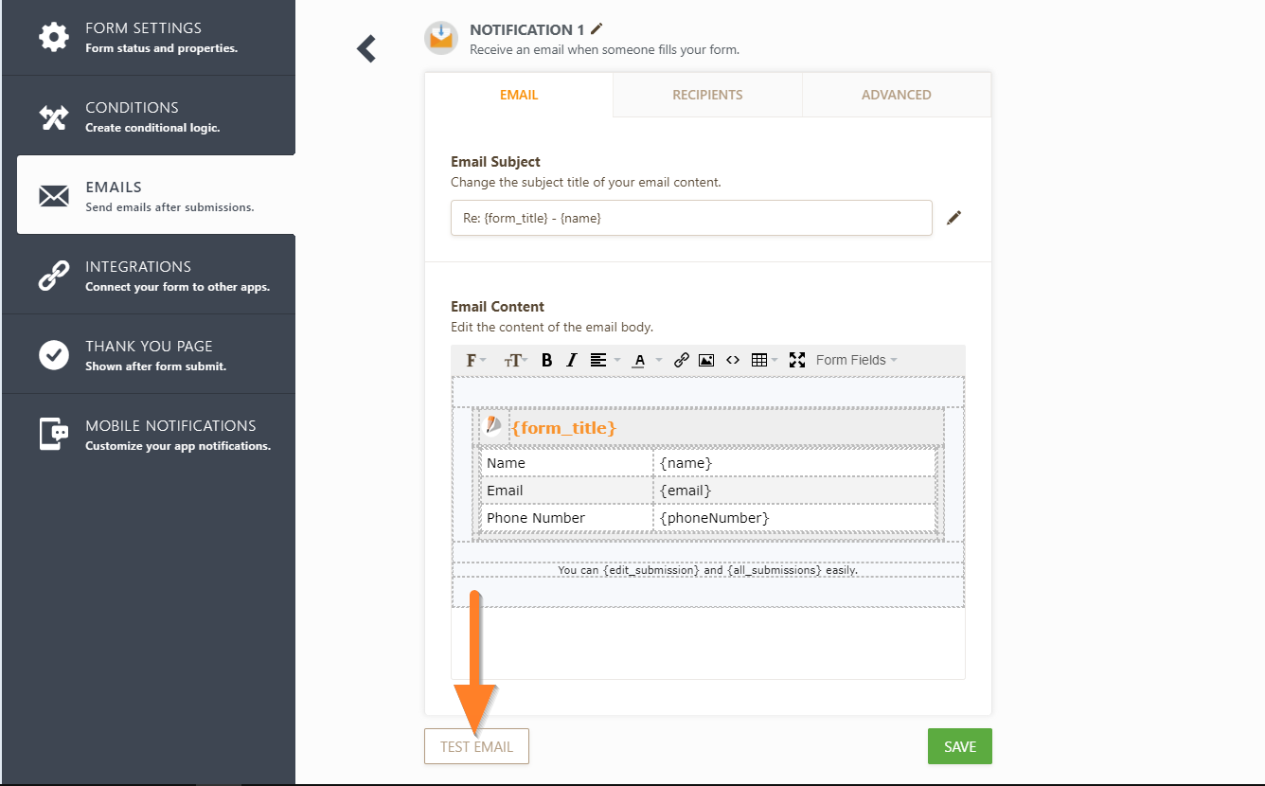This screenshot has width=1265, height=786.
Task: Click into the Email Subject field
Action: [691, 218]
